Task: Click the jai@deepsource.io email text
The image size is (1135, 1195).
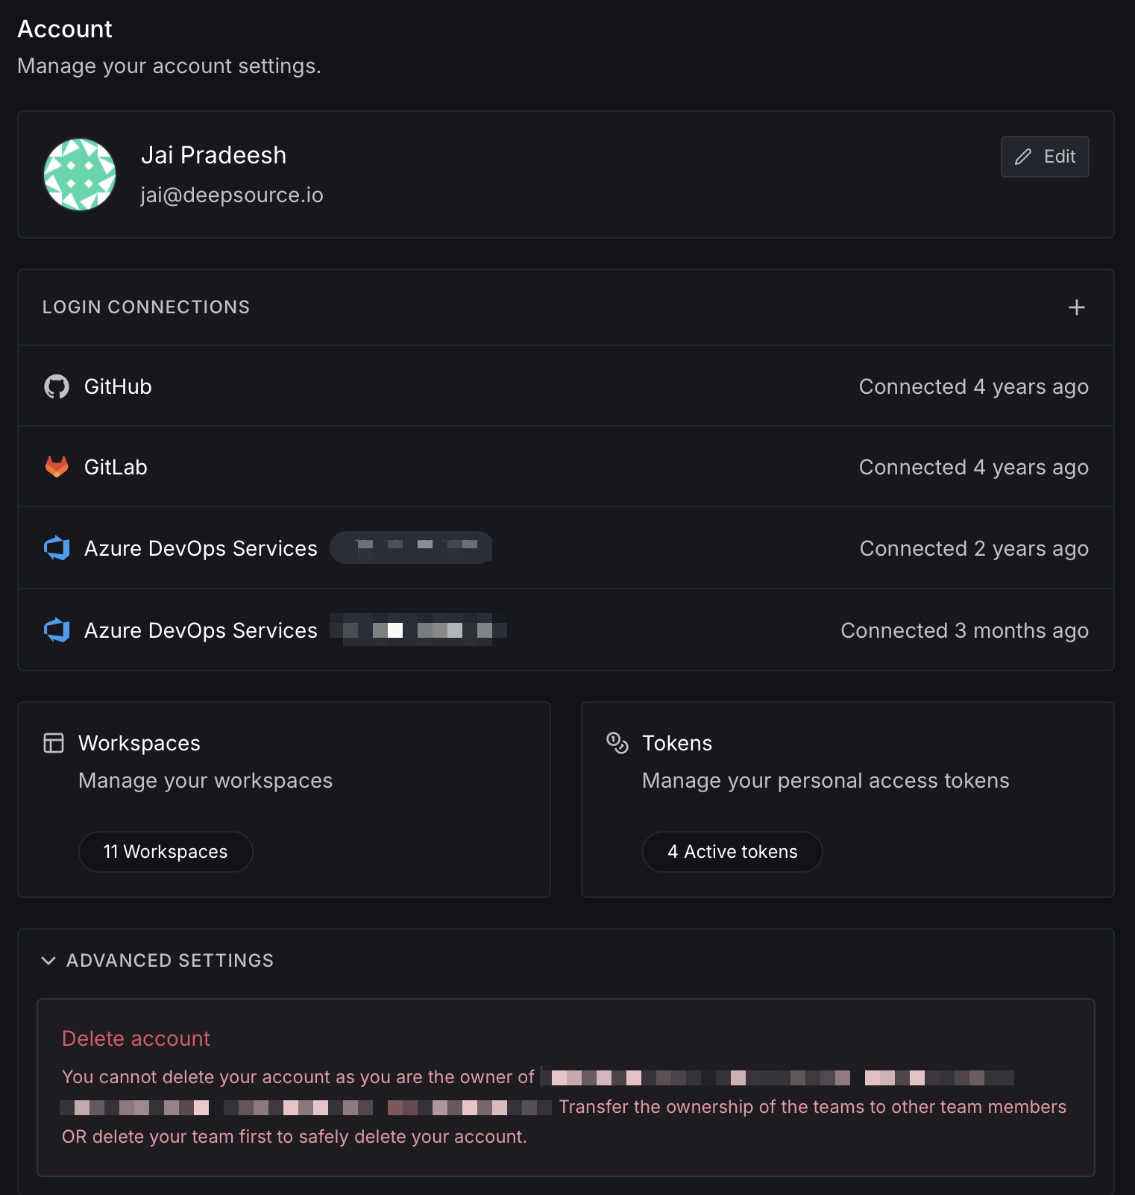Action: coord(232,195)
